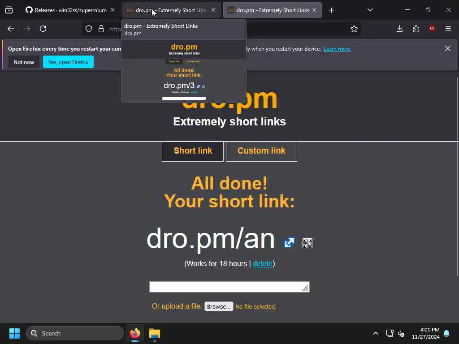Open uBlock Origin extension icon
This screenshot has height=344, width=459.
point(432,29)
